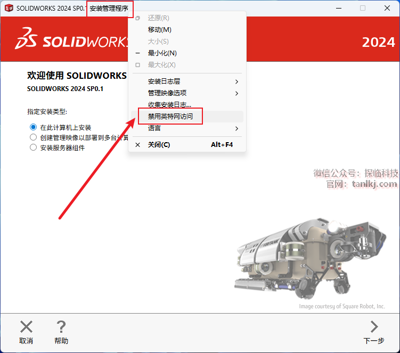The height and width of the screenshot is (353, 400).
Task: Click the 欢迎使用 SOLIDWORKS heading
Action: point(77,76)
